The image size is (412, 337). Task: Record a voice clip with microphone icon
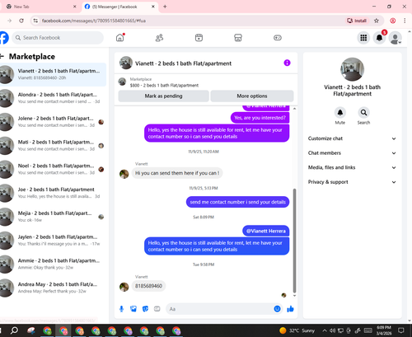point(121,309)
